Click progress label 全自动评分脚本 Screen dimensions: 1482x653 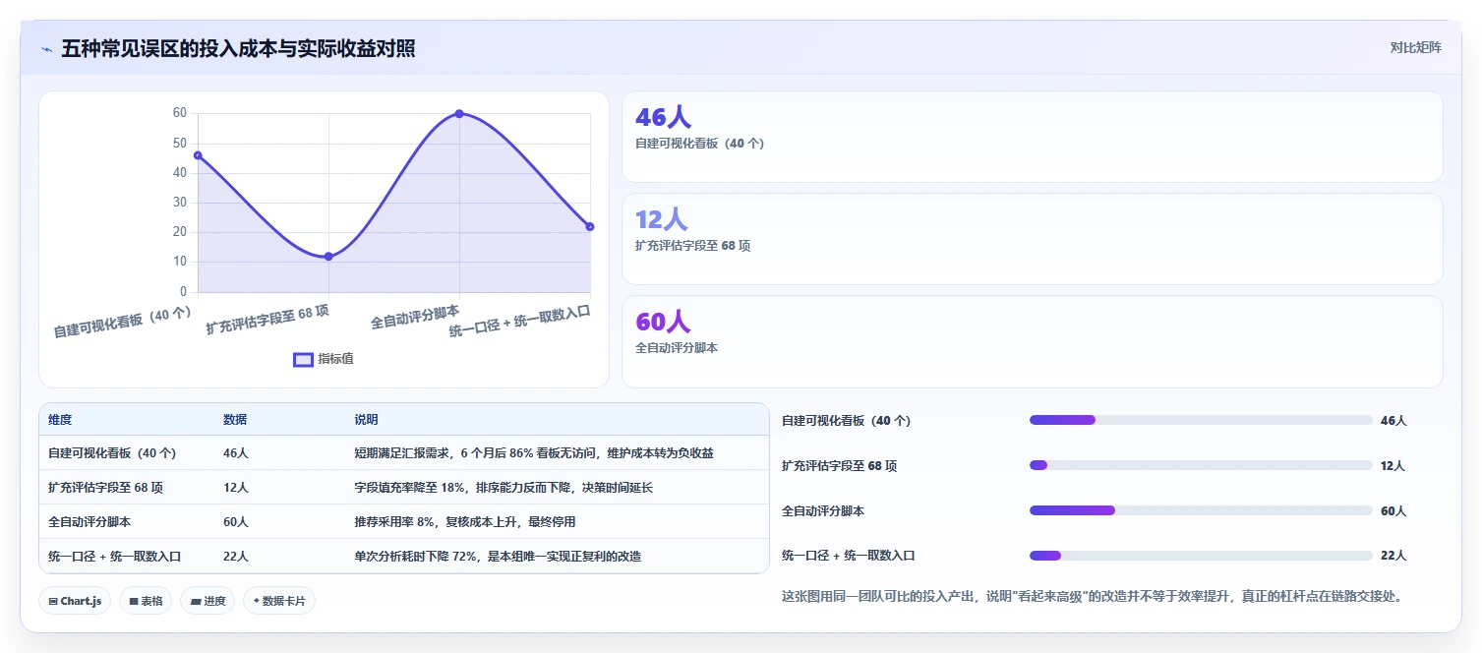[x=823, y=511]
